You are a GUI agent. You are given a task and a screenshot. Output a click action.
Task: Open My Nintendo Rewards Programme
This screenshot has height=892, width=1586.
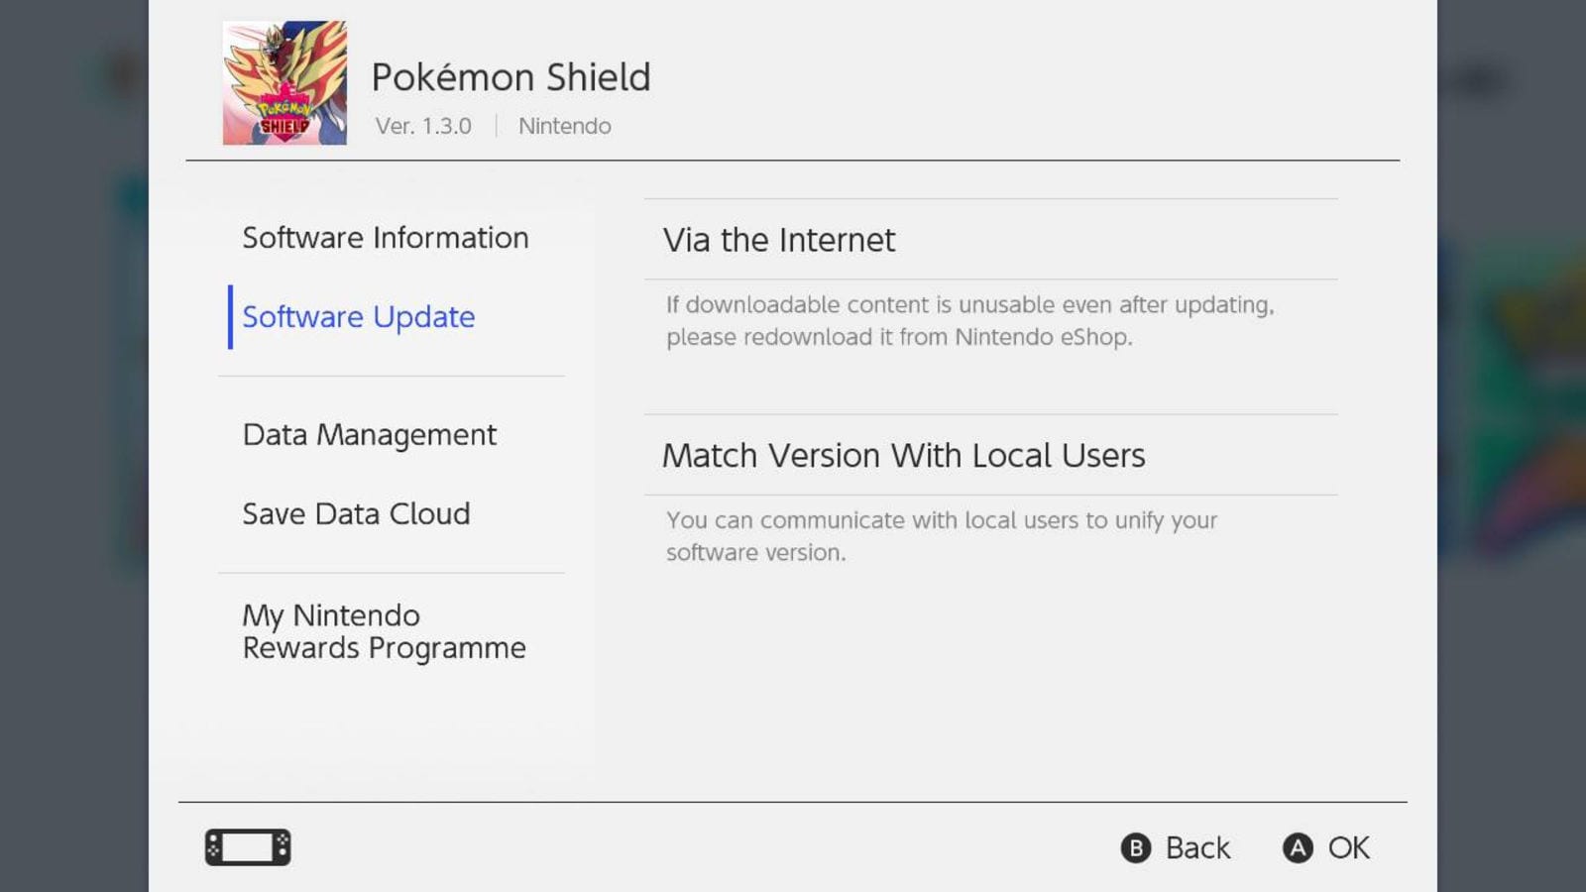coord(385,631)
